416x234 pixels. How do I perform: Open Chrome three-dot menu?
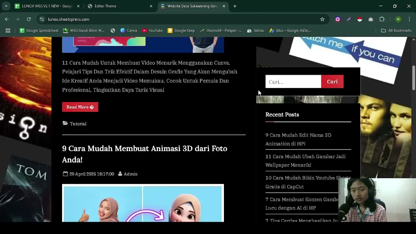tap(409, 19)
